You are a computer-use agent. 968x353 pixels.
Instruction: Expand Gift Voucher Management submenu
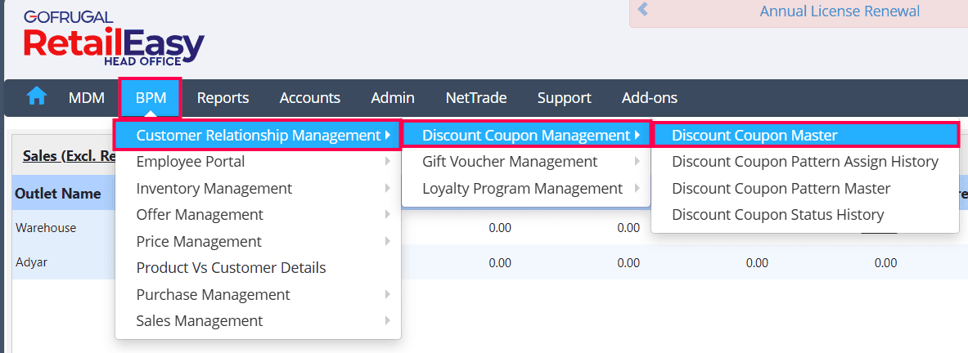526,162
